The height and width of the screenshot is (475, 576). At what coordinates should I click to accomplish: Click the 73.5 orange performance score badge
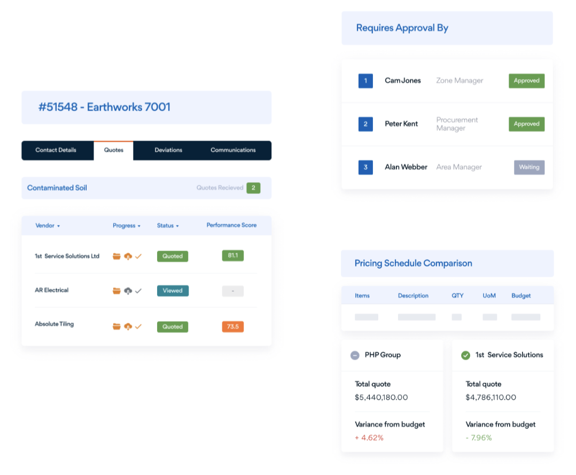tap(233, 326)
